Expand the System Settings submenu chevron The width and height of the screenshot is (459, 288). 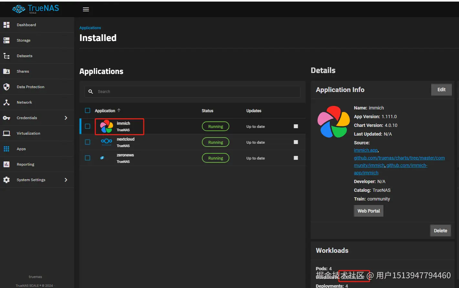pos(66,180)
